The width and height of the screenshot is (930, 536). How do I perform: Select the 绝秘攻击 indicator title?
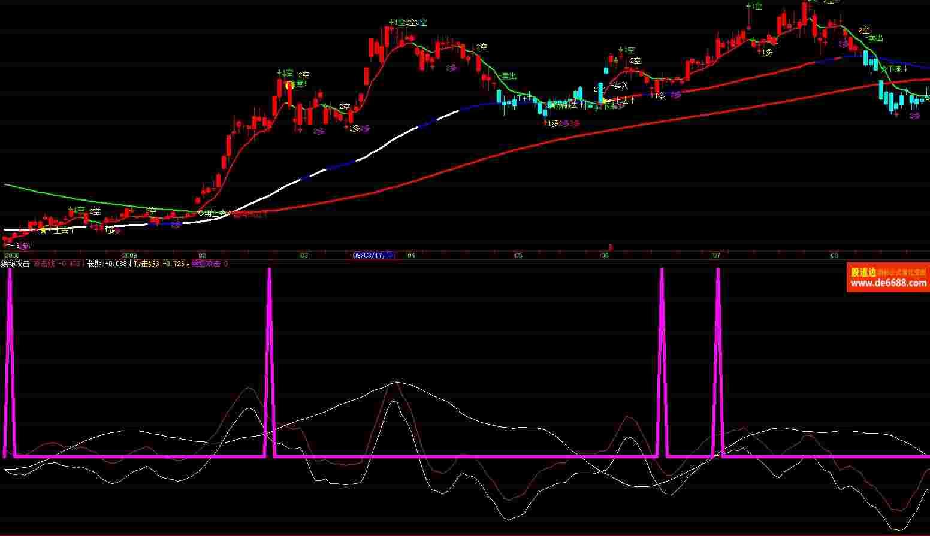[15, 264]
